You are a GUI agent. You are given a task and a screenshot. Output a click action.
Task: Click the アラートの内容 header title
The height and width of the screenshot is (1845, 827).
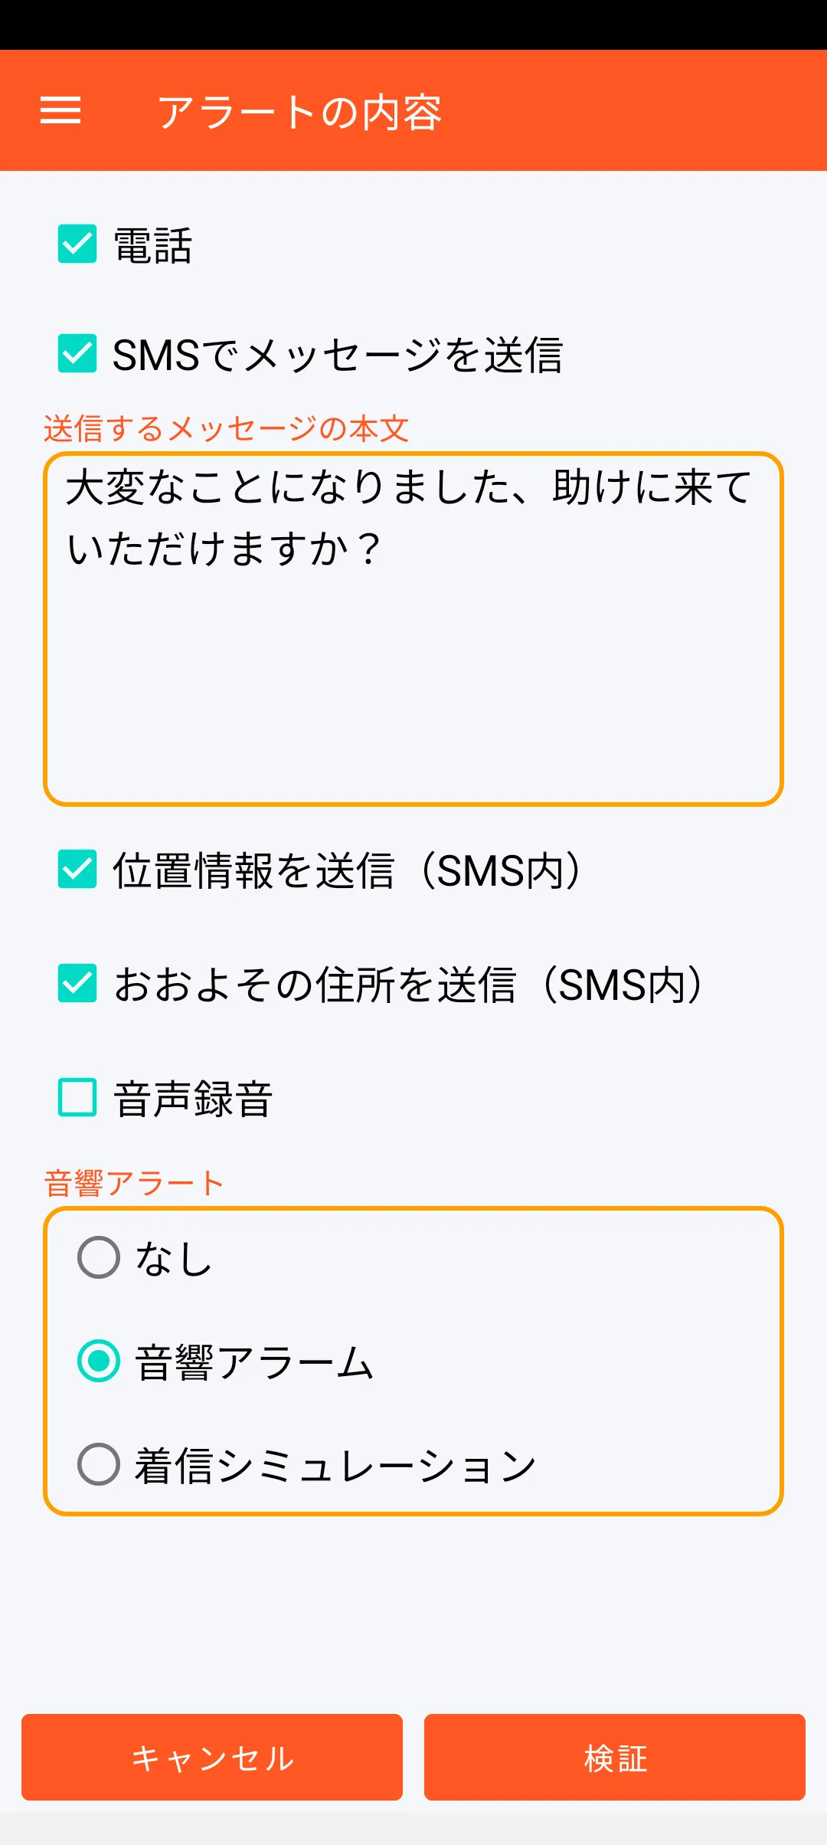click(299, 113)
